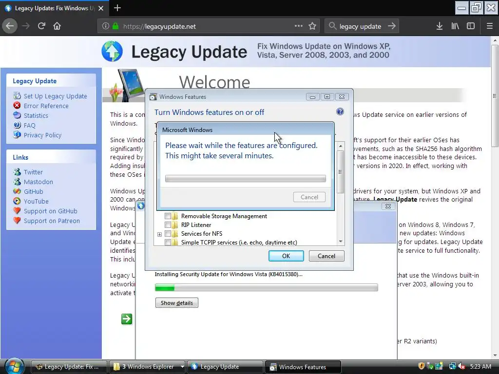Viewport: 499px width, 374px height.
Task: Click the green installation progress bar
Action: pyautogui.click(x=267, y=287)
